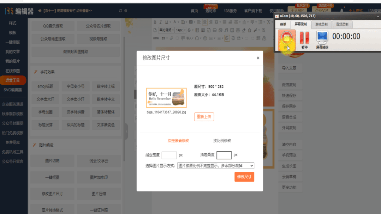The height and width of the screenshot is (214, 381).
Task: Click the 修改尺寸 button
Action: point(244,177)
